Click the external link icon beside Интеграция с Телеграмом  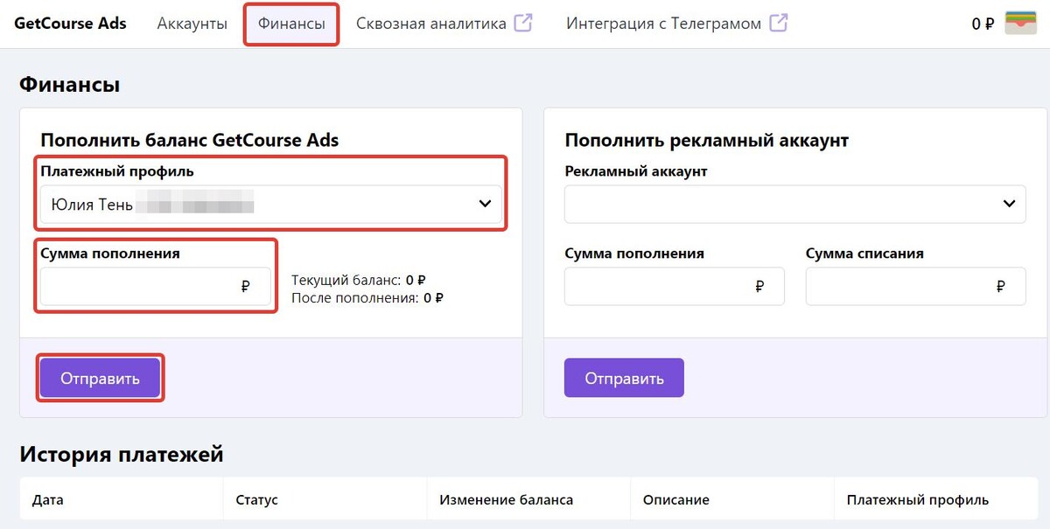(x=778, y=24)
